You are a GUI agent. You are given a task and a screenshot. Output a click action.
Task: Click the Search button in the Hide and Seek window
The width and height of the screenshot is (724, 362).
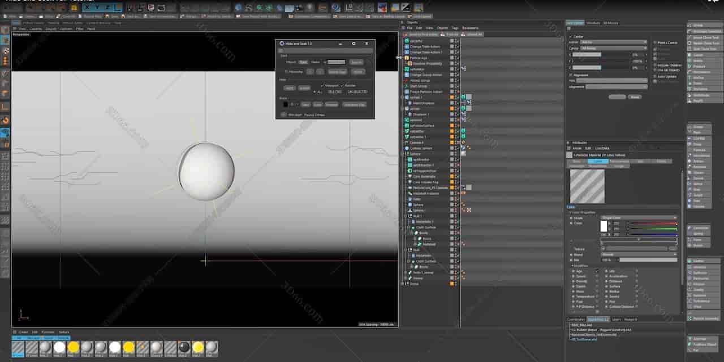(x=356, y=62)
